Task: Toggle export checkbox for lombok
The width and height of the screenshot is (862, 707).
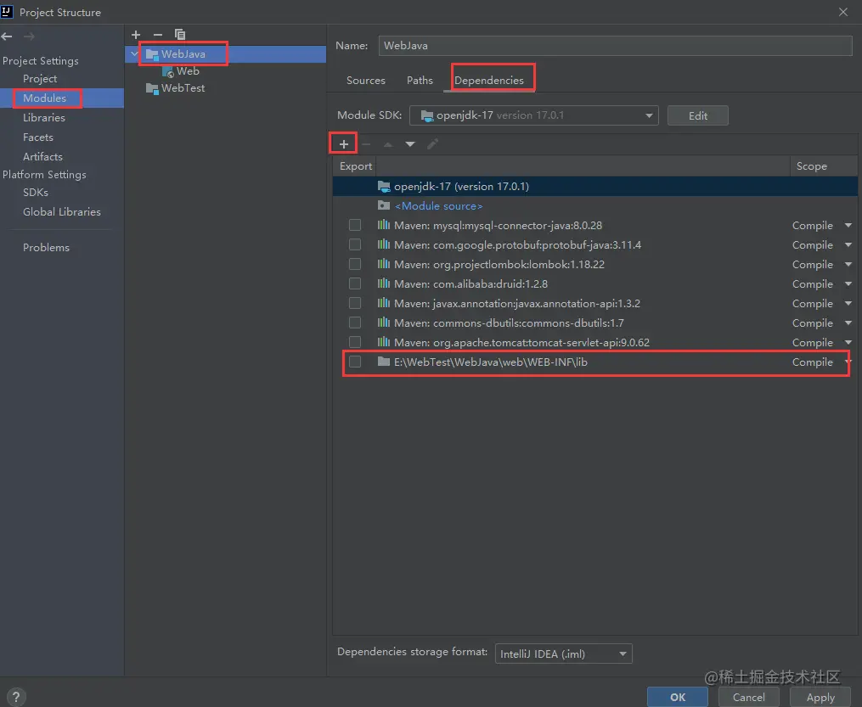Action: coord(355,264)
